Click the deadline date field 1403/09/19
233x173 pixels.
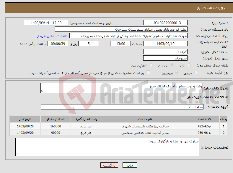coord(165,44)
